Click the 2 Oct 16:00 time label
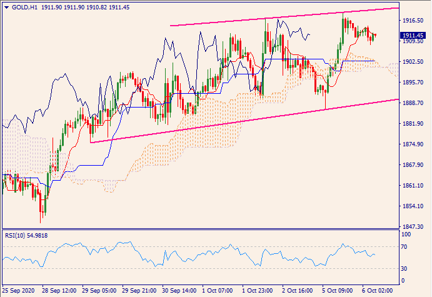Screen dimensions: 432x297 tap(299, 291)
